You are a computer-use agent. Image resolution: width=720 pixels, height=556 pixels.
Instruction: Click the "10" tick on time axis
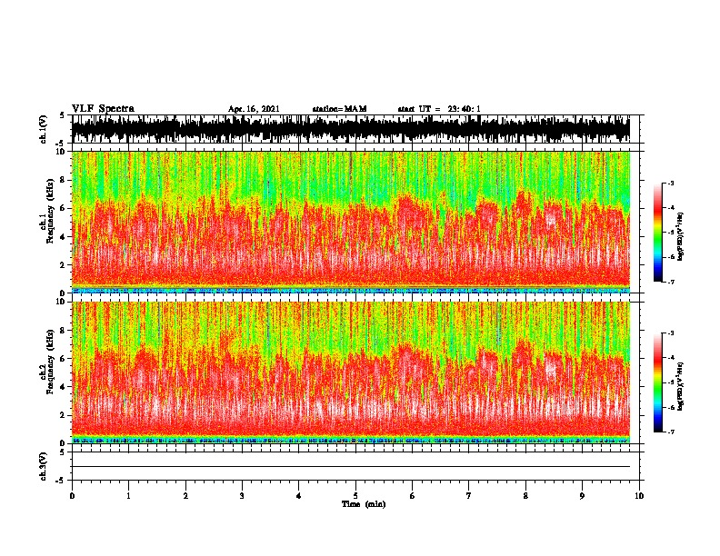[x=639, y=496]
